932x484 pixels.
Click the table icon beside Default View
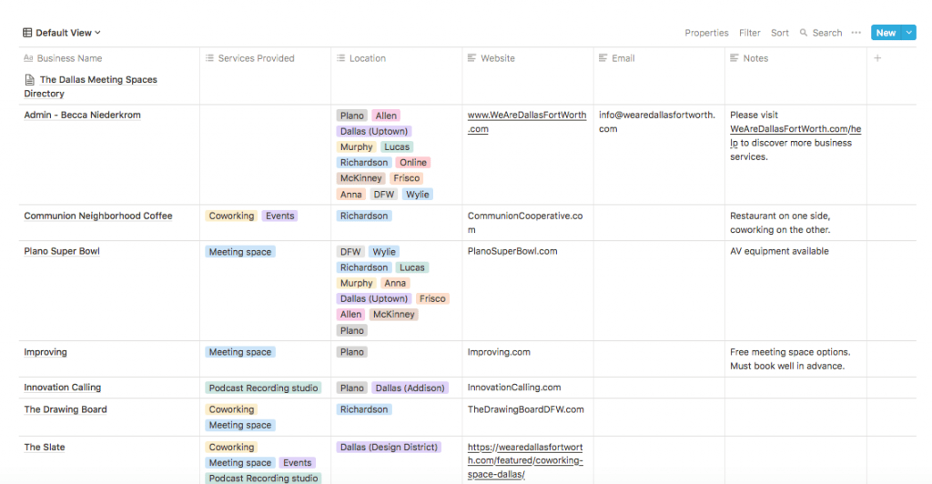[27, 33]
